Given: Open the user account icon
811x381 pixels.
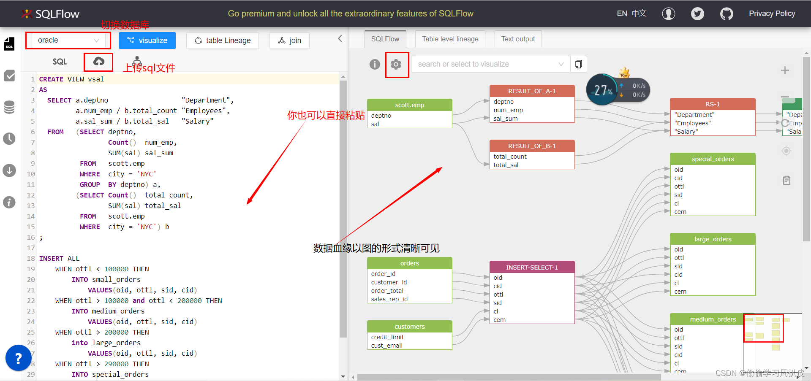Looking at the screenshot, I should click(668, 14).
